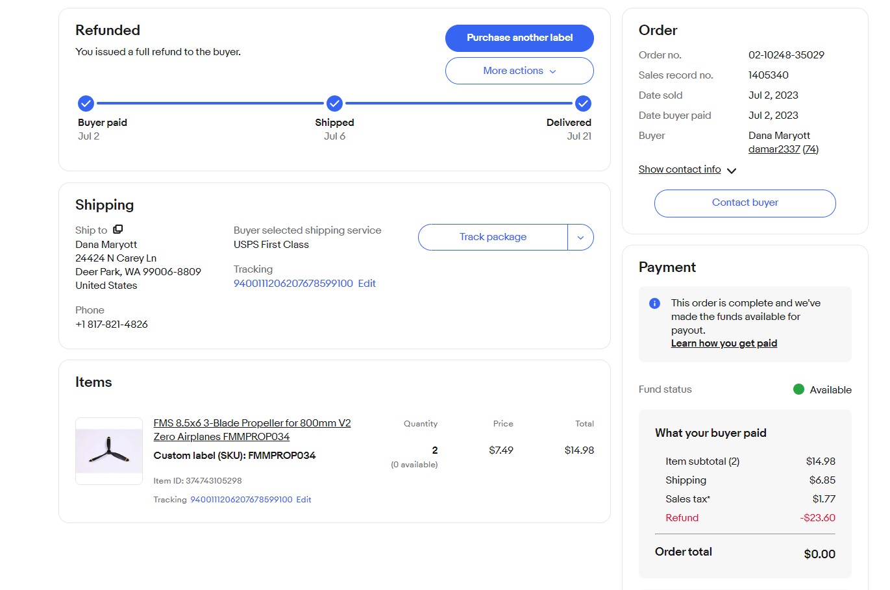Open buyer profile damar2337
This screenshot has height=590, width=890.
(774, 149)
